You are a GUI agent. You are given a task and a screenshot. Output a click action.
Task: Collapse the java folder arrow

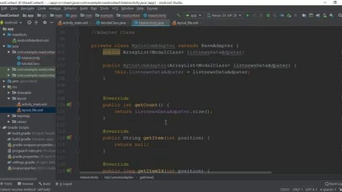[4, 46]
